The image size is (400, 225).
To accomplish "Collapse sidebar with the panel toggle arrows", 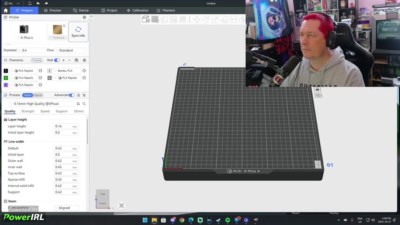I will (x=91, y=16).
